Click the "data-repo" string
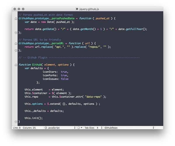The width and height of the screenshot is (175, 146). pos(93,97)
